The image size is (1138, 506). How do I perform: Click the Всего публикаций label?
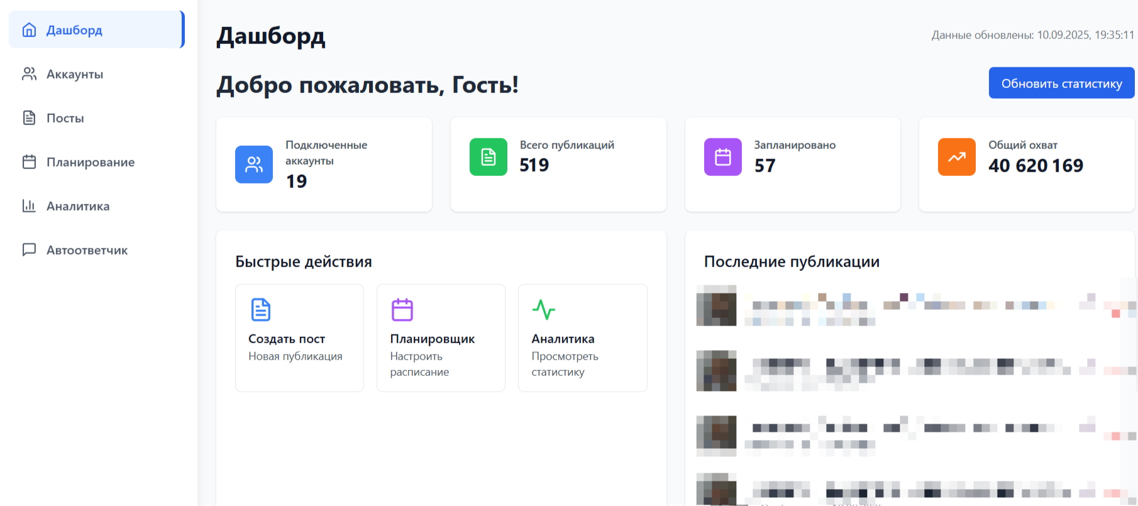(567, 145)
